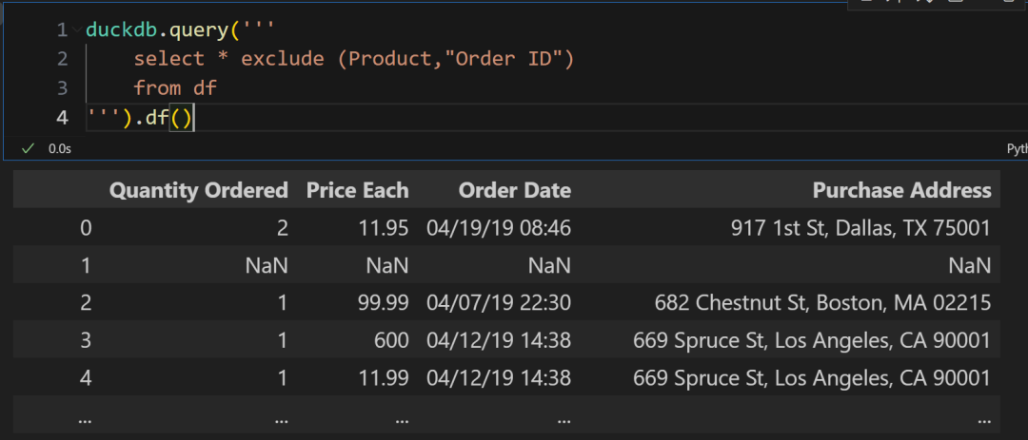Click the Dallas, TX 75001 address cell
The image size is (1028, 440).
pos(860,228)
